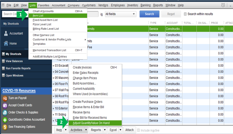Click the Run Favorite Reports icon
The height and width of the screenshot is (134, 233).
tap(3, 68)
